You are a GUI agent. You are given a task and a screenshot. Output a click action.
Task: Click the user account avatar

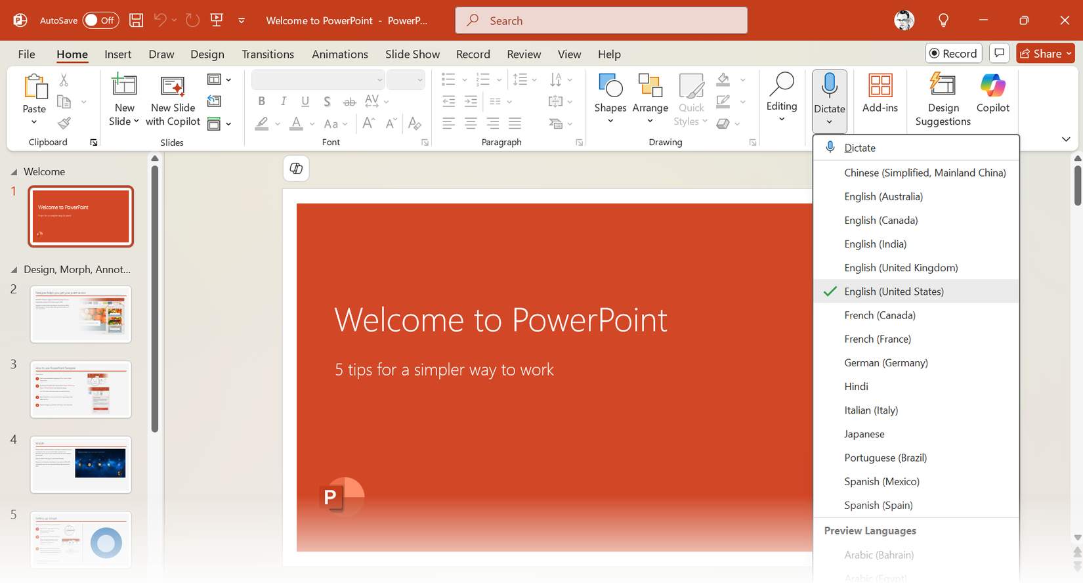click(x=904, y=20)
